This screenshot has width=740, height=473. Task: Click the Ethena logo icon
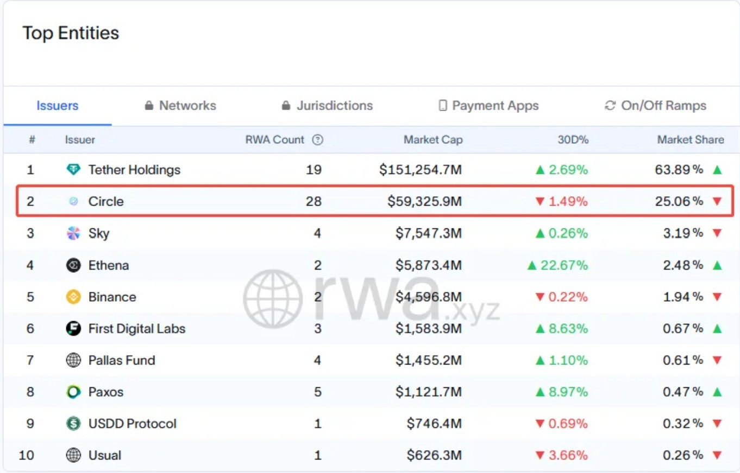(x=73, y=265)
